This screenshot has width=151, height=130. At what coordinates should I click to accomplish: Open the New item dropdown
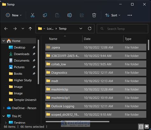[13, 15]
